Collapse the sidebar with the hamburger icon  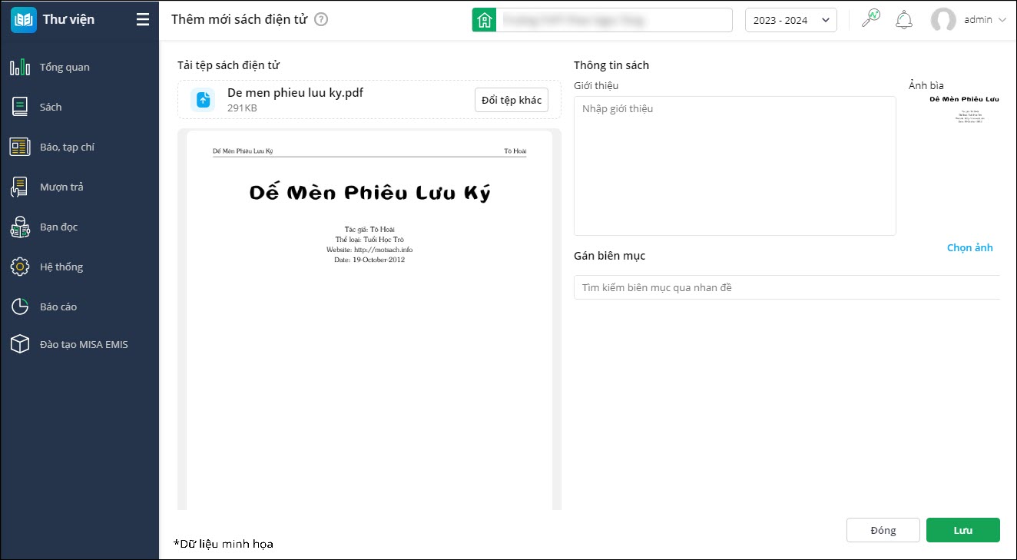143,20
